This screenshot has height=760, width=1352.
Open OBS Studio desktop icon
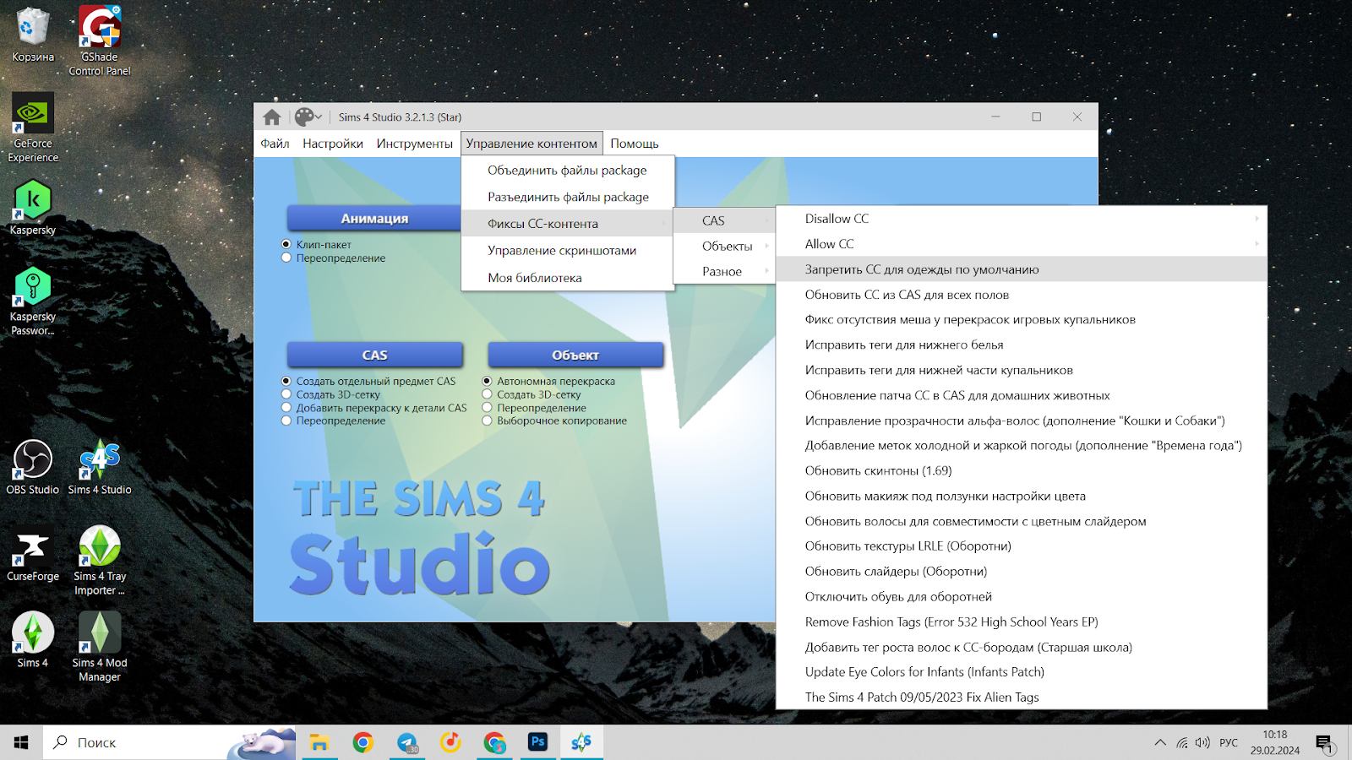tap(33, 467)
